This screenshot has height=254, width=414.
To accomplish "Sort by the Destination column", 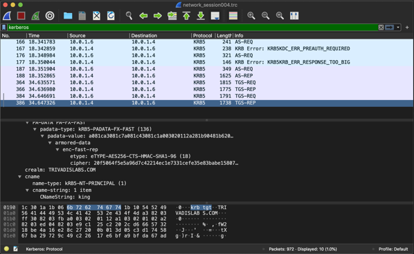I will tap(160, 35).
